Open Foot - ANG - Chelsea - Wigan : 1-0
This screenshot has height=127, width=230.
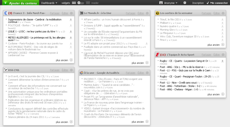click(179, 90)
